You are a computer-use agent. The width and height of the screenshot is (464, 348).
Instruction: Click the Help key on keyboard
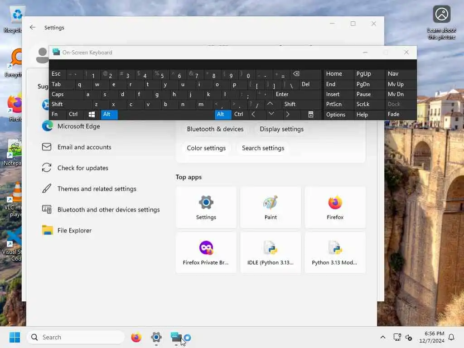368,115
